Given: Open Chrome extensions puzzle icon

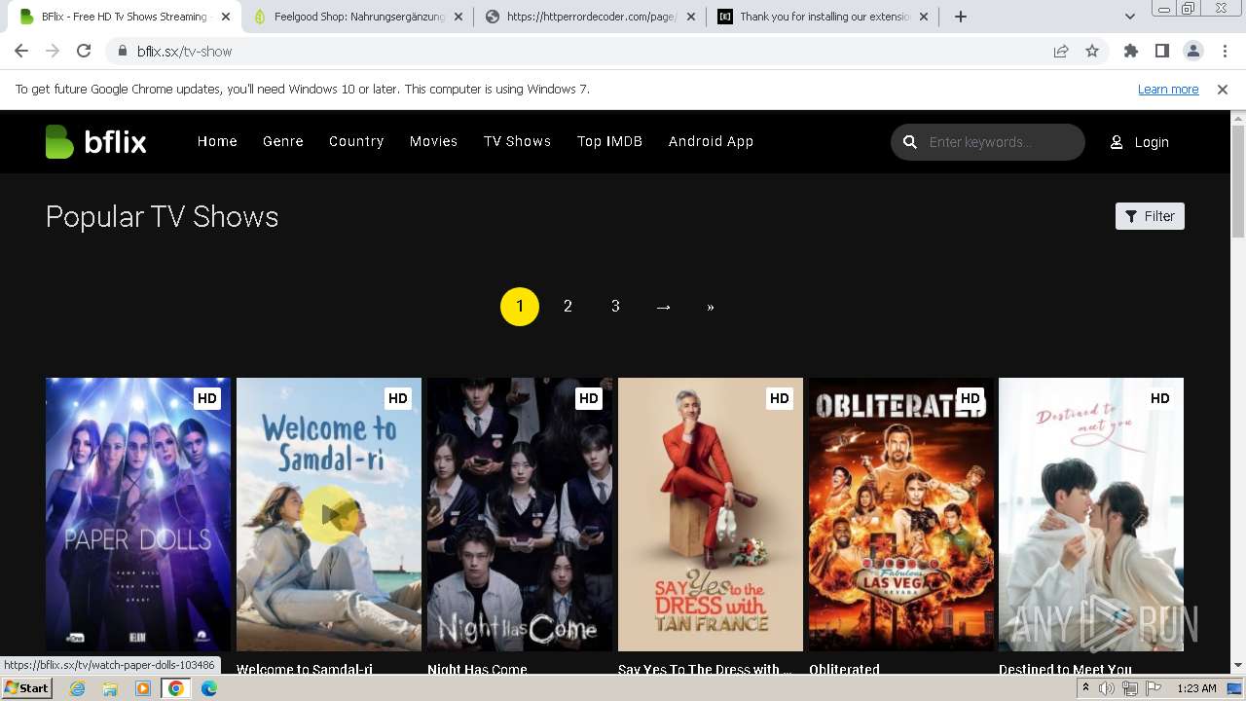Looking at the screenshot, I should coord(1130,51).
